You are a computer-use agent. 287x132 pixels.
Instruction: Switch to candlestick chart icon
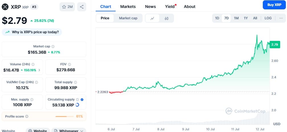point(166,18)
